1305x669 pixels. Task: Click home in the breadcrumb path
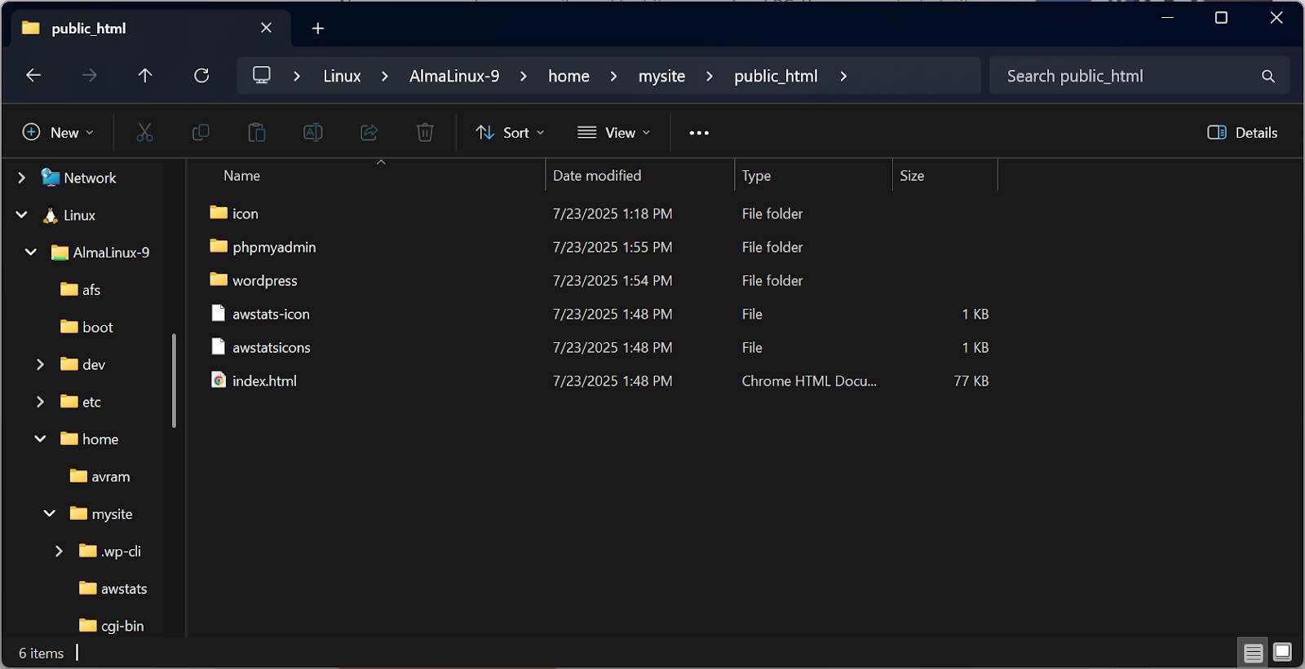pos(568,76)
